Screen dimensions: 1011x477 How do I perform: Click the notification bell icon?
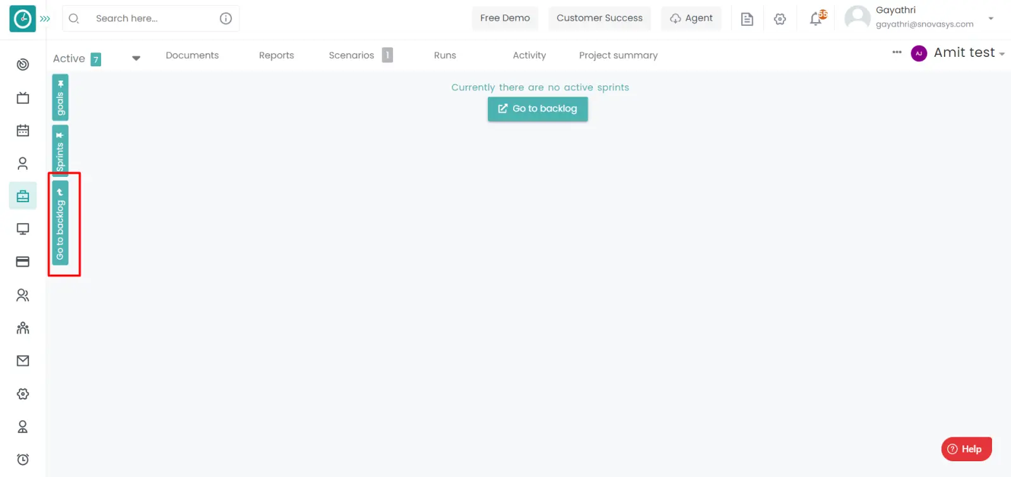point(816,19)
